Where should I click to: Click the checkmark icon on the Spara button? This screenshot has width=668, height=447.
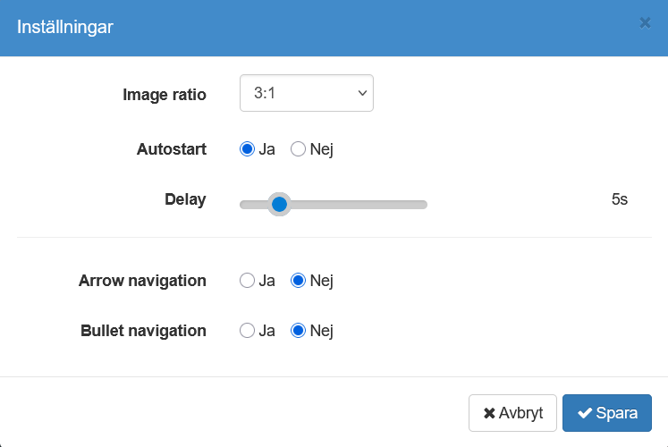(x=585, y=413)
